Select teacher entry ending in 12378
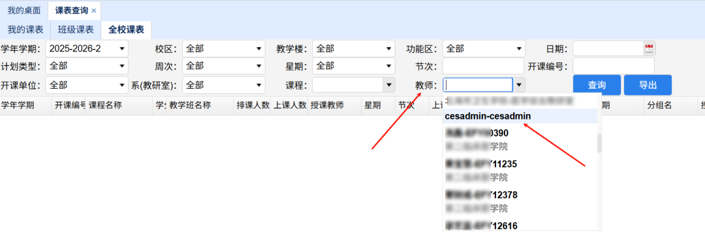The width and height of the screenshot is (705, 250). click(520, 202)
